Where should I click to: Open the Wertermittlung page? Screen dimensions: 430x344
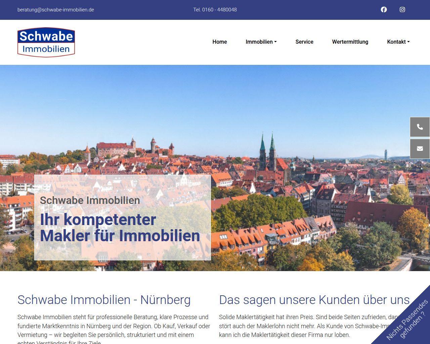click(350, 42)
